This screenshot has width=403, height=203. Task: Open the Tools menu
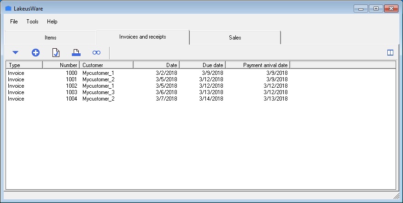(x=32, y=22)
